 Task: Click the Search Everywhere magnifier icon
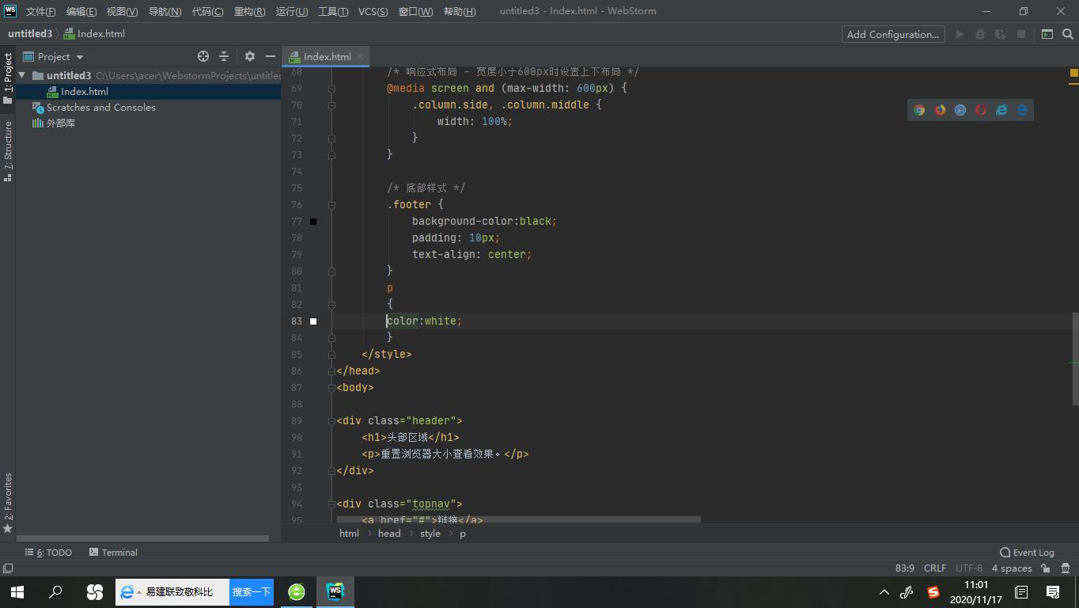pos(1067,34)
